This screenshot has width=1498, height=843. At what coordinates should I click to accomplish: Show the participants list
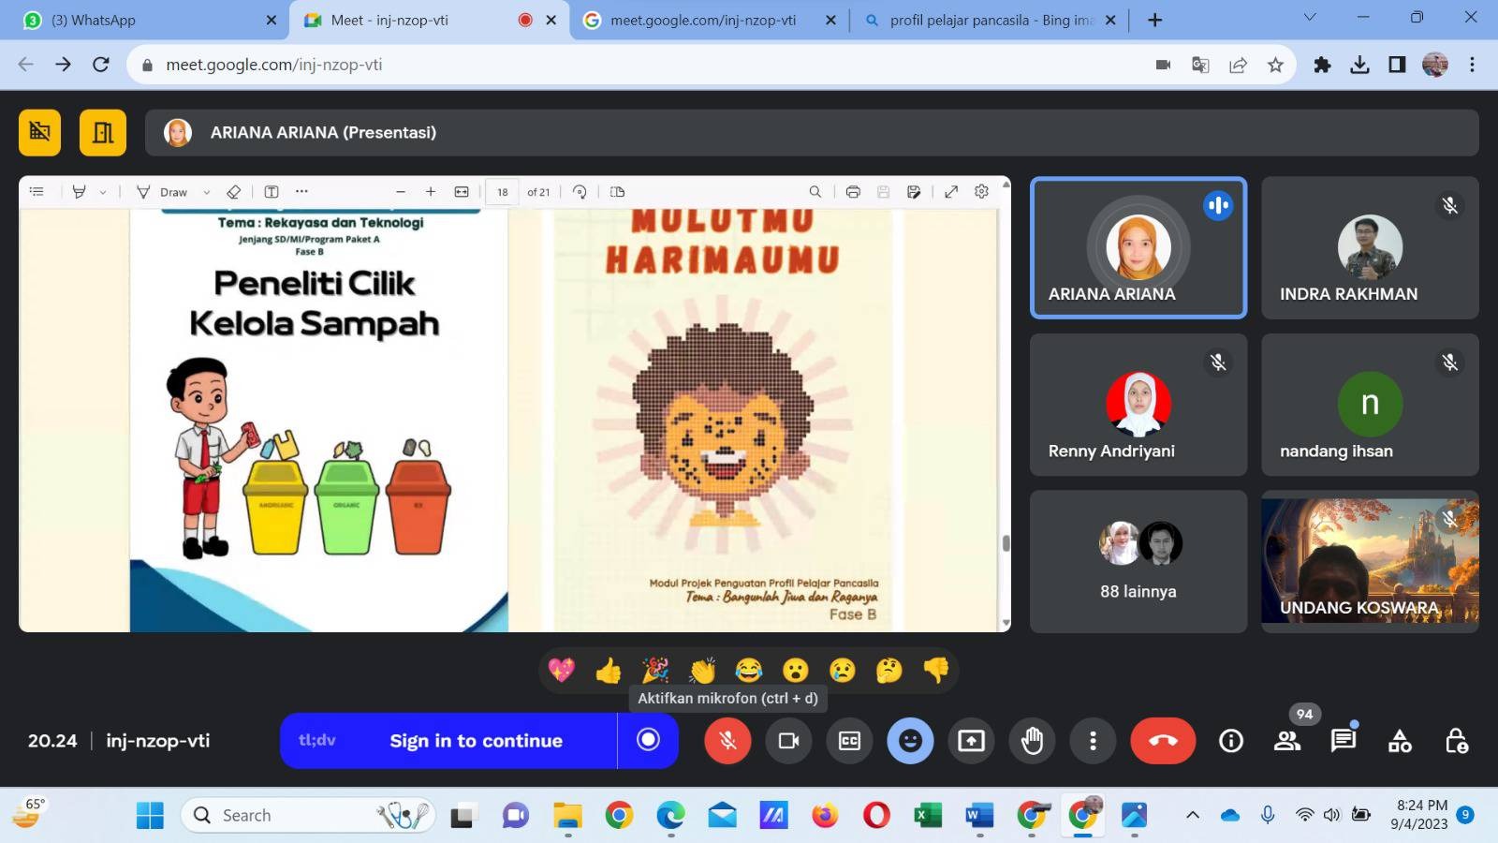pos(1287,741)
